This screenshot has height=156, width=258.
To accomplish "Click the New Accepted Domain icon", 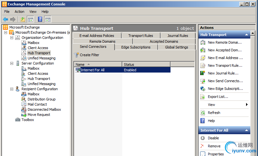I will pos(203,50).
